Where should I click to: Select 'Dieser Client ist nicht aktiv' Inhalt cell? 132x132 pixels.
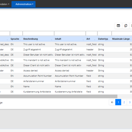click(x=68, y=65)
